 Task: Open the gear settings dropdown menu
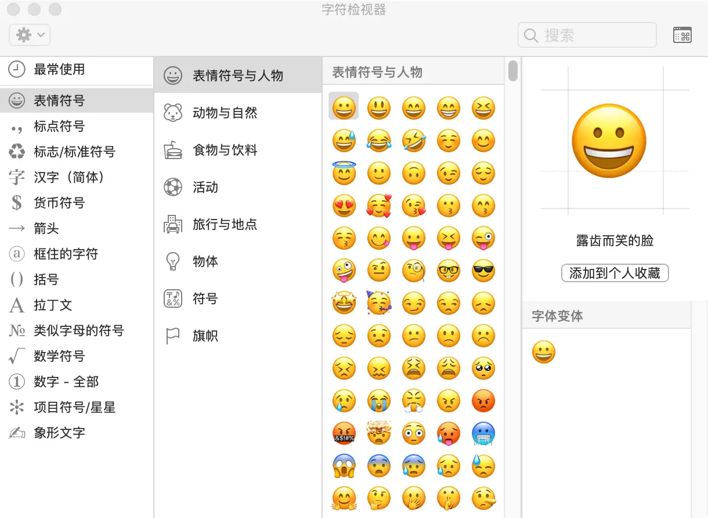coord(30,35)
